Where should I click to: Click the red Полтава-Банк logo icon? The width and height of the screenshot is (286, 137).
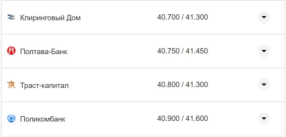[11, 51]
